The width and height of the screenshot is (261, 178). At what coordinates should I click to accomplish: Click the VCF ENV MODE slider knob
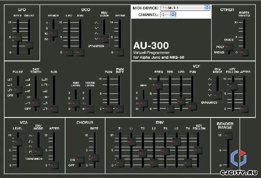[217, 96]
